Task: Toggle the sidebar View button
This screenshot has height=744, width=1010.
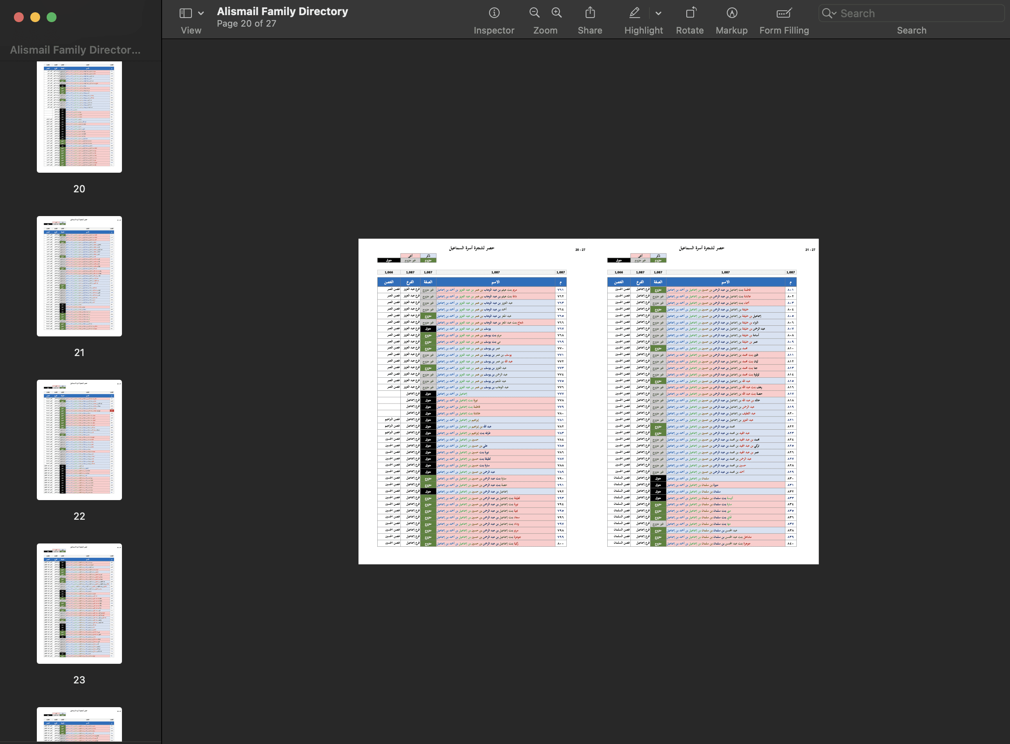Action: 185,14
